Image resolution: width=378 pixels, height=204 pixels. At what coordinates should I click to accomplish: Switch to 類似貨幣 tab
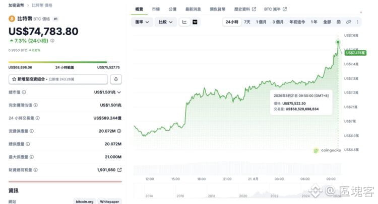[x=217, y=9]
